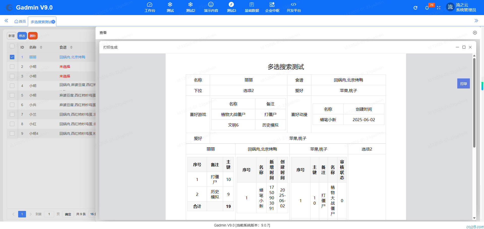484x229 pixels.
Task: Select the 多选搜索测试 tab
Action: (41, 22)
